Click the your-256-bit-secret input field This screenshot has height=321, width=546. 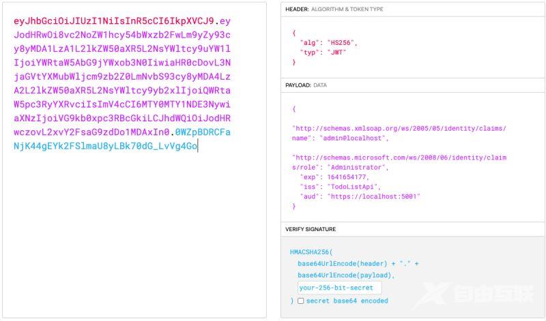(339, 288)
